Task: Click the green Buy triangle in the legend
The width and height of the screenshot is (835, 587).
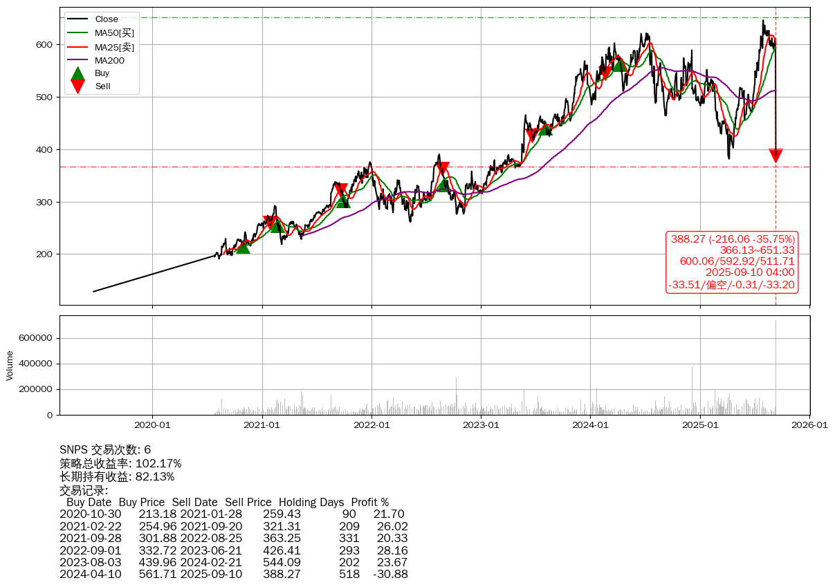Action: coord(78,73)
